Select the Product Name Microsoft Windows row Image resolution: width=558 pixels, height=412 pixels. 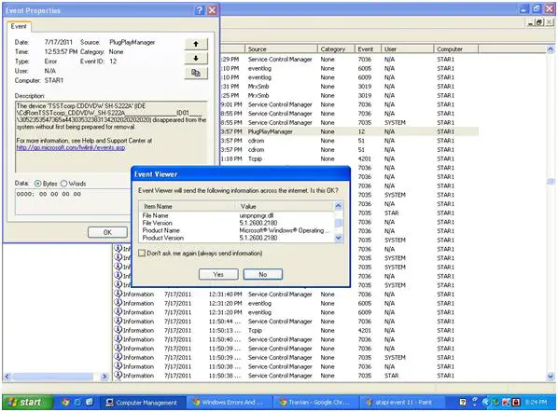237,230
